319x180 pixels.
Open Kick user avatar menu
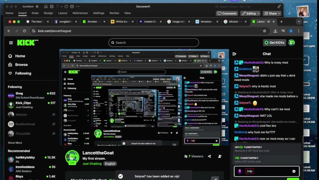pos(291,43)
